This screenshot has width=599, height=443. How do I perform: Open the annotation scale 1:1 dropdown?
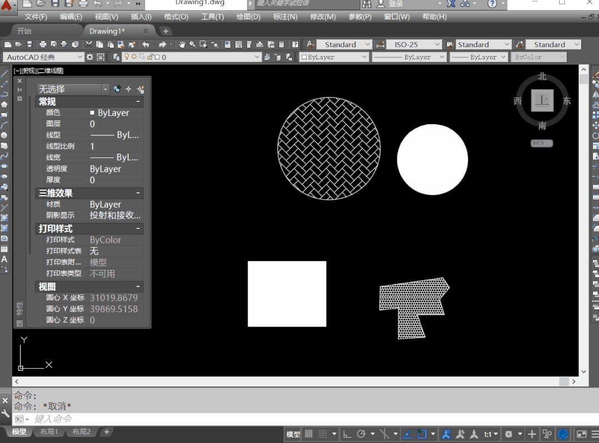(491, 434)
